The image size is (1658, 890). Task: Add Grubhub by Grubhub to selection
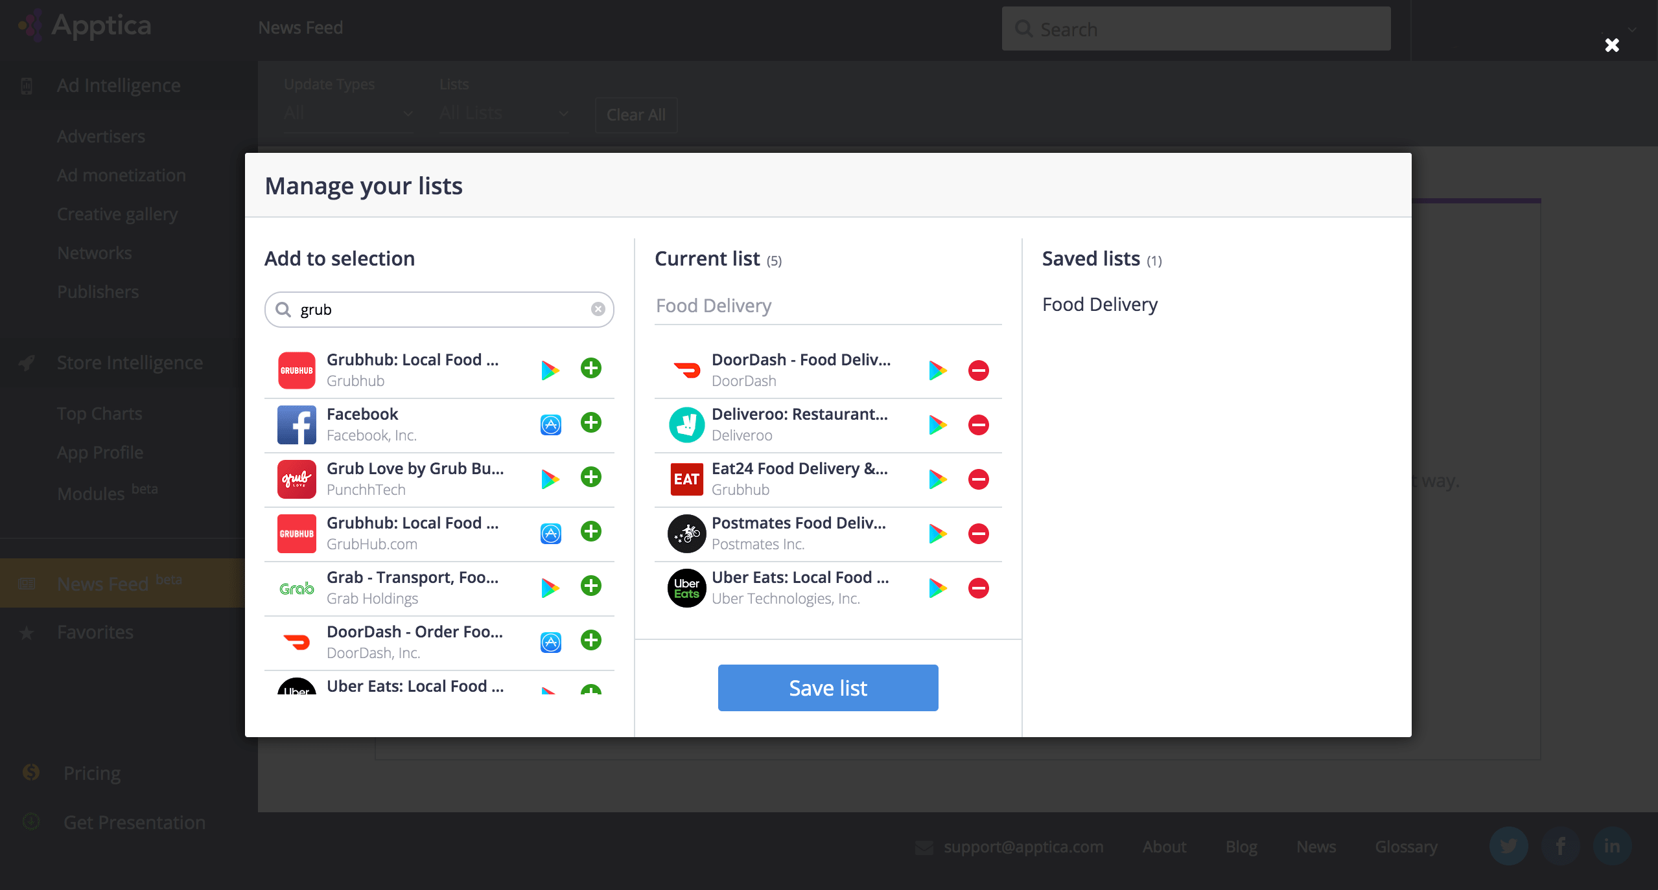[590, 369]
